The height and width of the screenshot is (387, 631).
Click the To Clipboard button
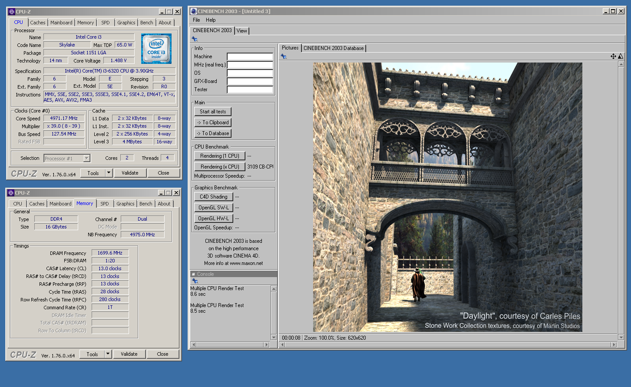[213, 122]
